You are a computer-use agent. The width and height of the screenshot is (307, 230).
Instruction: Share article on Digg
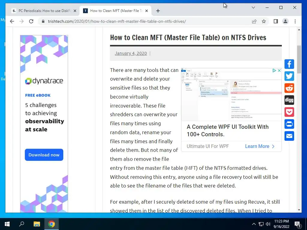pyautogui.click(x=289, y=100)
